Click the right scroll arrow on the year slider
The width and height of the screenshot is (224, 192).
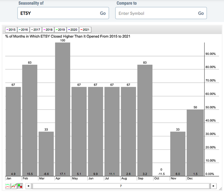tap(213, 186)
